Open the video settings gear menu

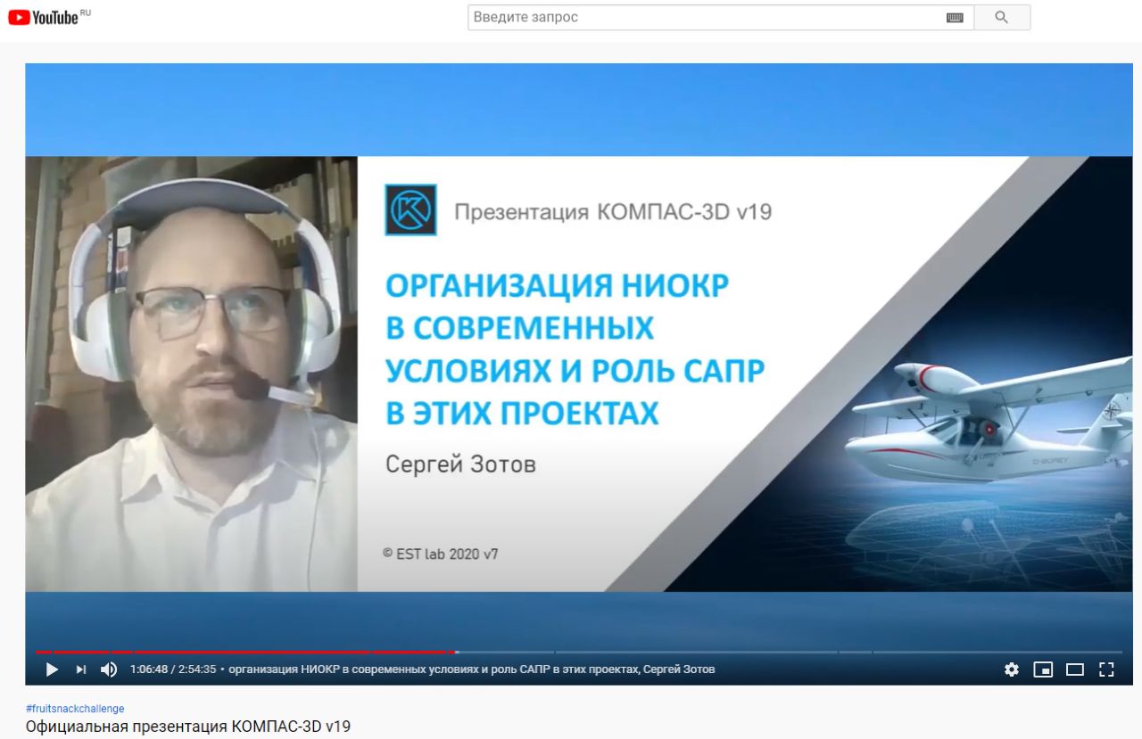1011,669
